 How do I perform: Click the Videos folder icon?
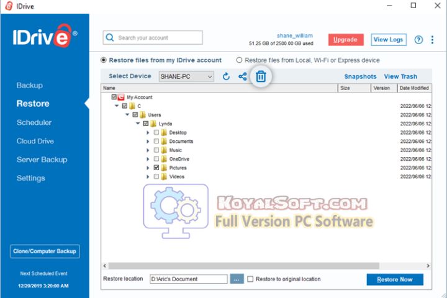pyautogui.click(x=164, y=177)
